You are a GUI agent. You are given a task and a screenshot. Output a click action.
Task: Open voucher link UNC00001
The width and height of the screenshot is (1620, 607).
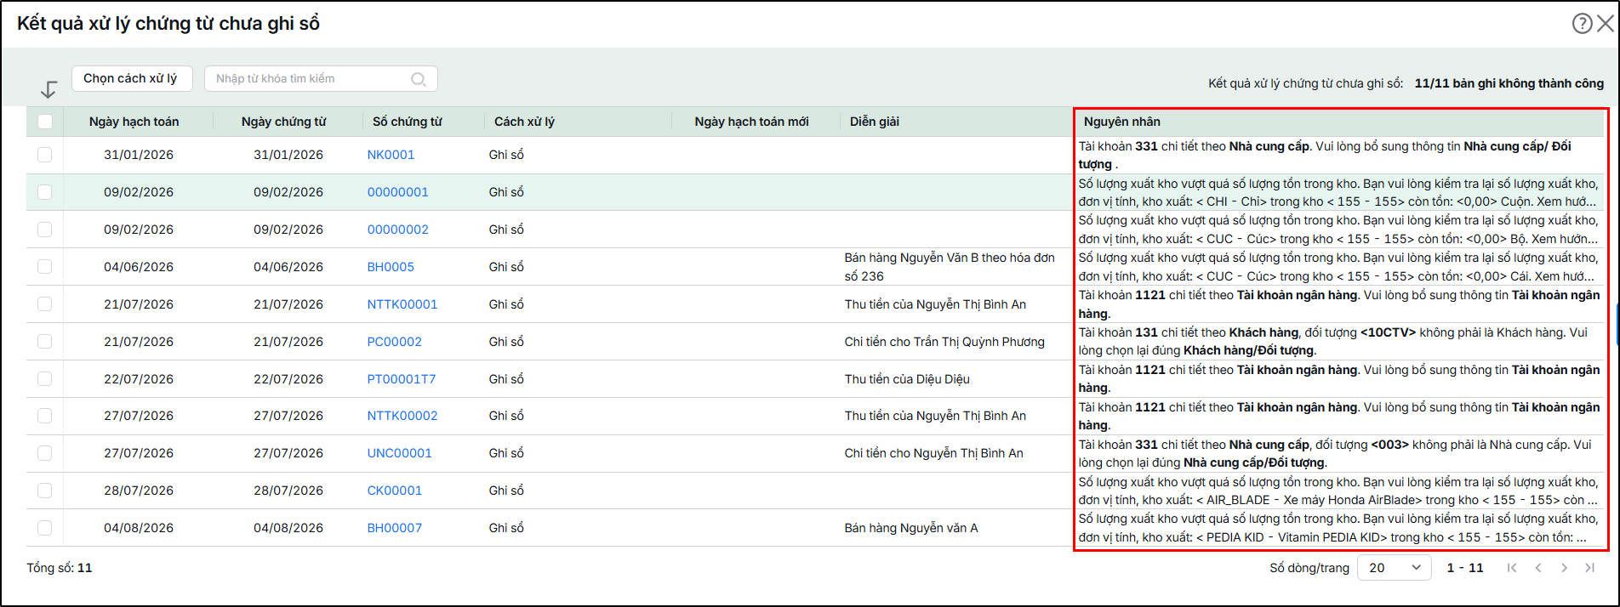[399, 453]
